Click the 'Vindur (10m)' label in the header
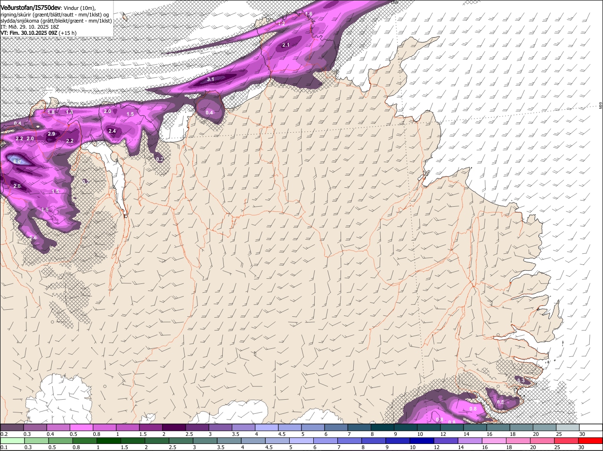The width and height of the screenshot is (603, 451). point(79,8)
